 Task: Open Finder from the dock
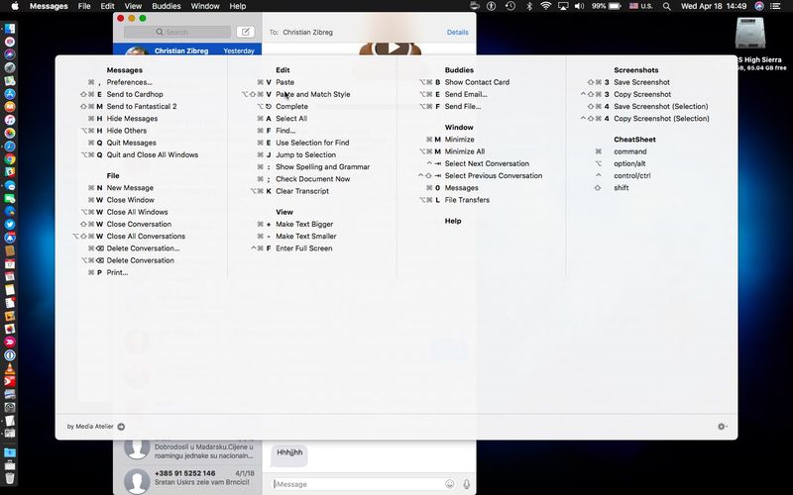point(10,29)
